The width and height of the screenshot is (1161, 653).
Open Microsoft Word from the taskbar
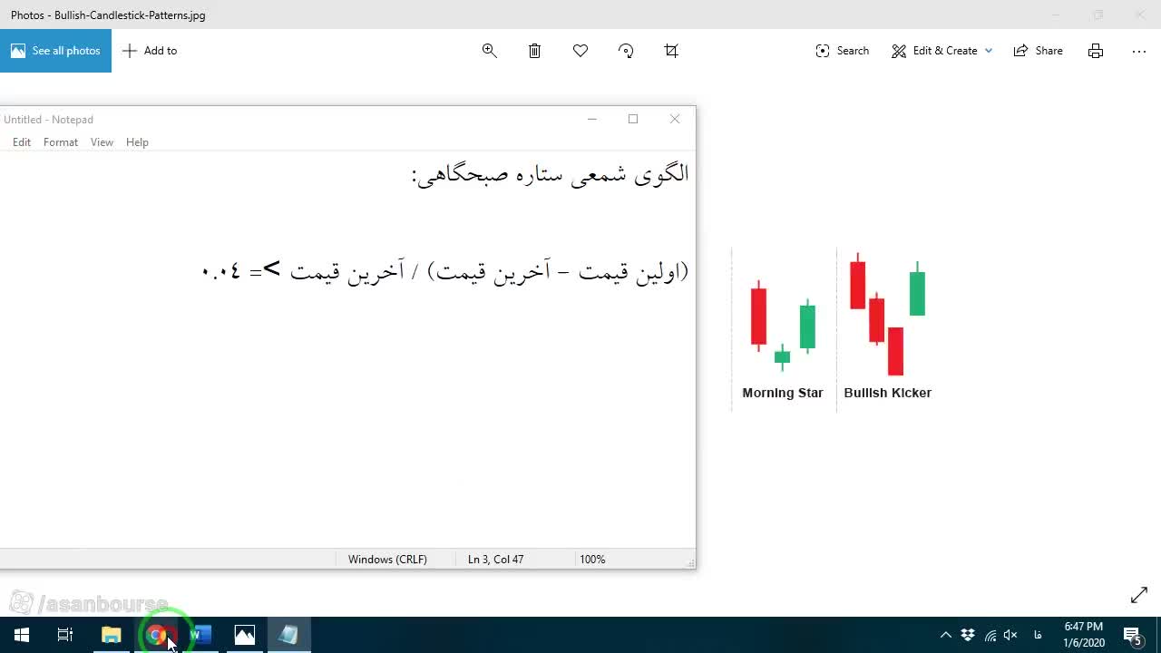[x=200, y=635]
